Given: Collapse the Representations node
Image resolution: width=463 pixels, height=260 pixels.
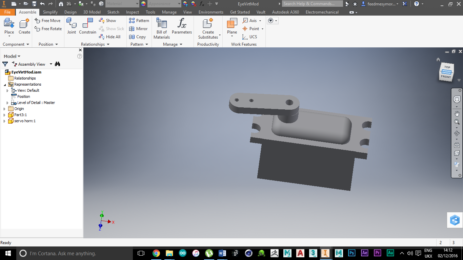Looking at the screenshot, I should click(4, 84).
